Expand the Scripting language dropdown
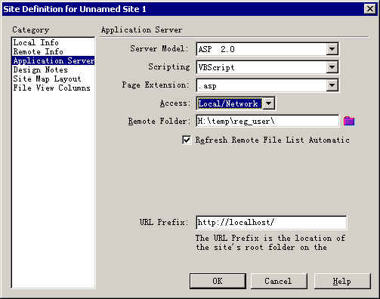380x299 pixels. 332,67
